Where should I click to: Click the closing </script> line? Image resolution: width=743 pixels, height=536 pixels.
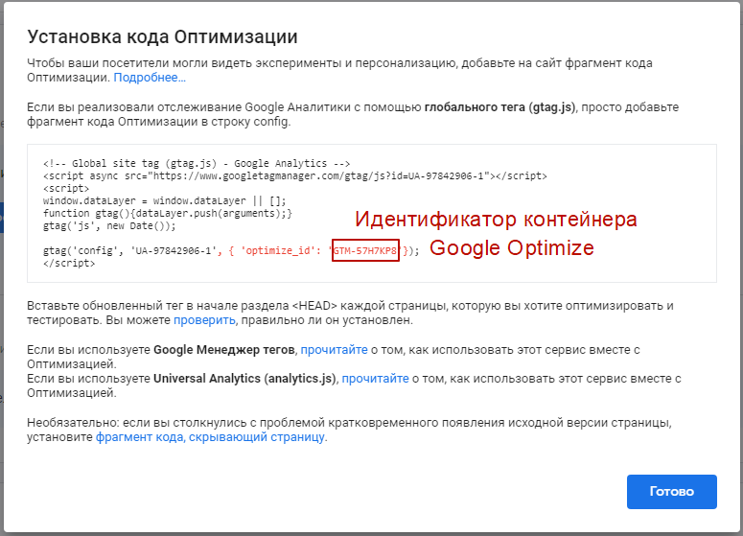pyautogui.click(x=69, y=263)
